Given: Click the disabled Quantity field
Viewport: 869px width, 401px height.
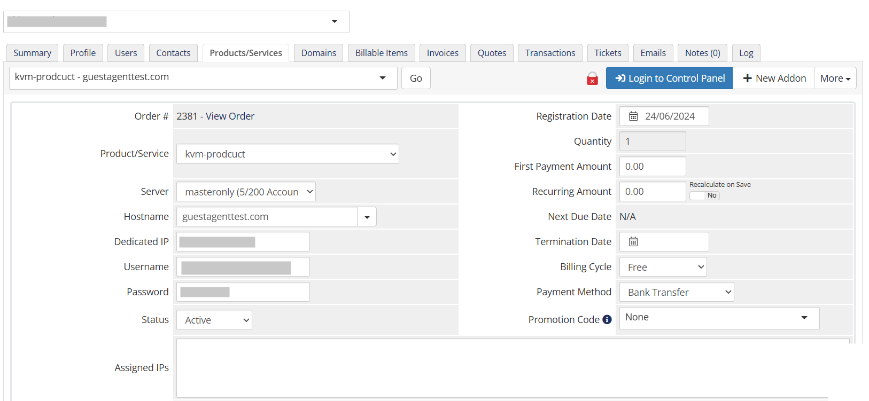Looking at the screenshot, I should coord(653,141).
